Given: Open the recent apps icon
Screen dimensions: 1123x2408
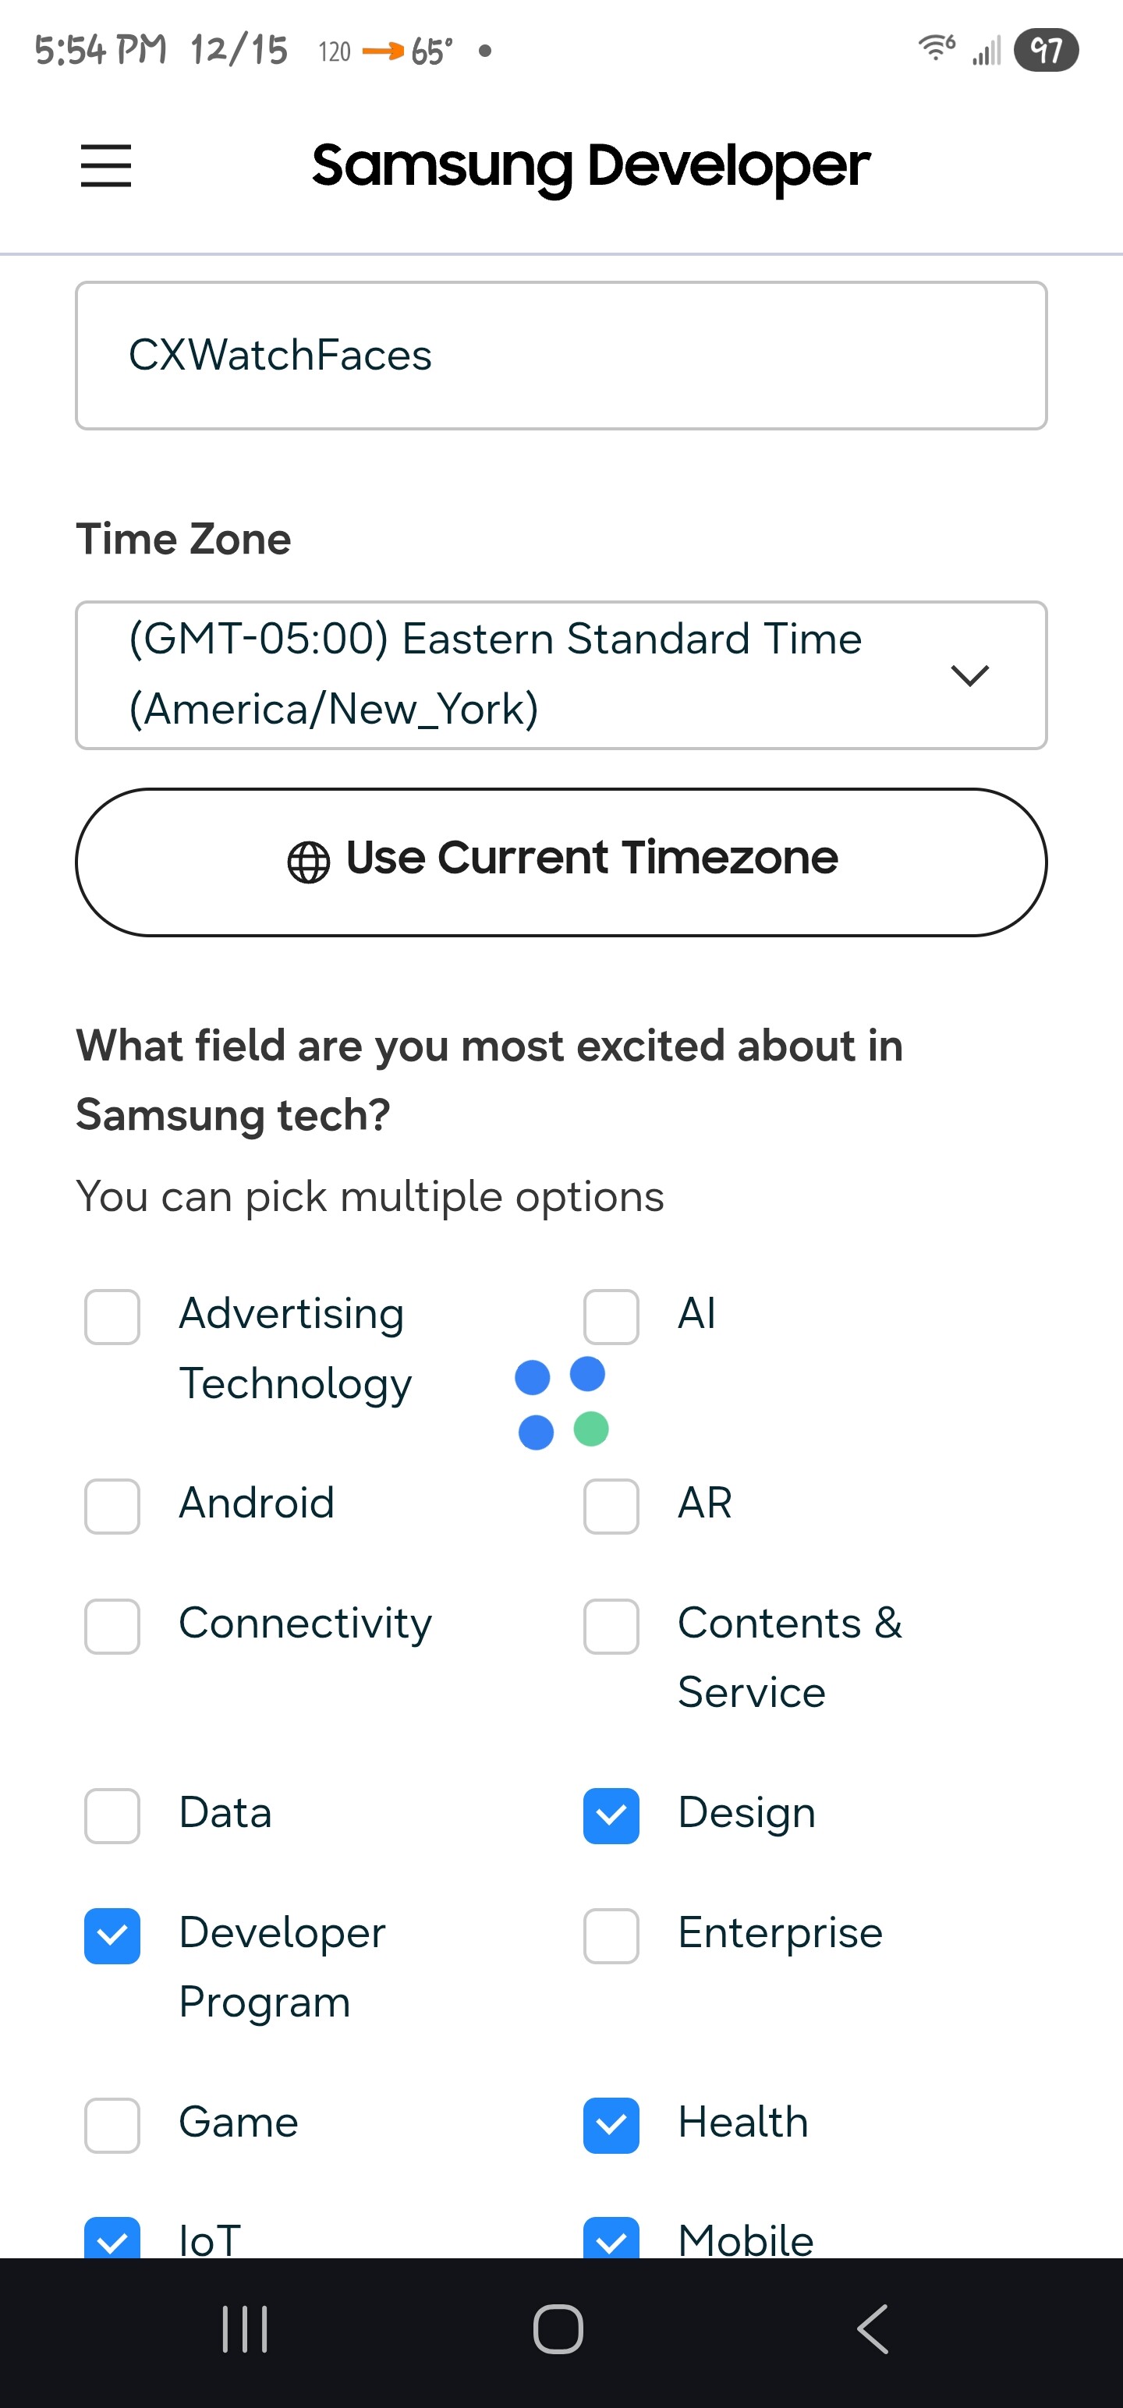Looking at the screenshot, I should pos(245,2328).
